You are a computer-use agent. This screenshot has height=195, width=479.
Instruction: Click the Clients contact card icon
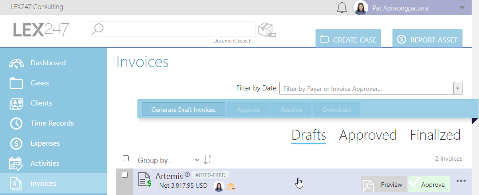(x=16, y=104)
